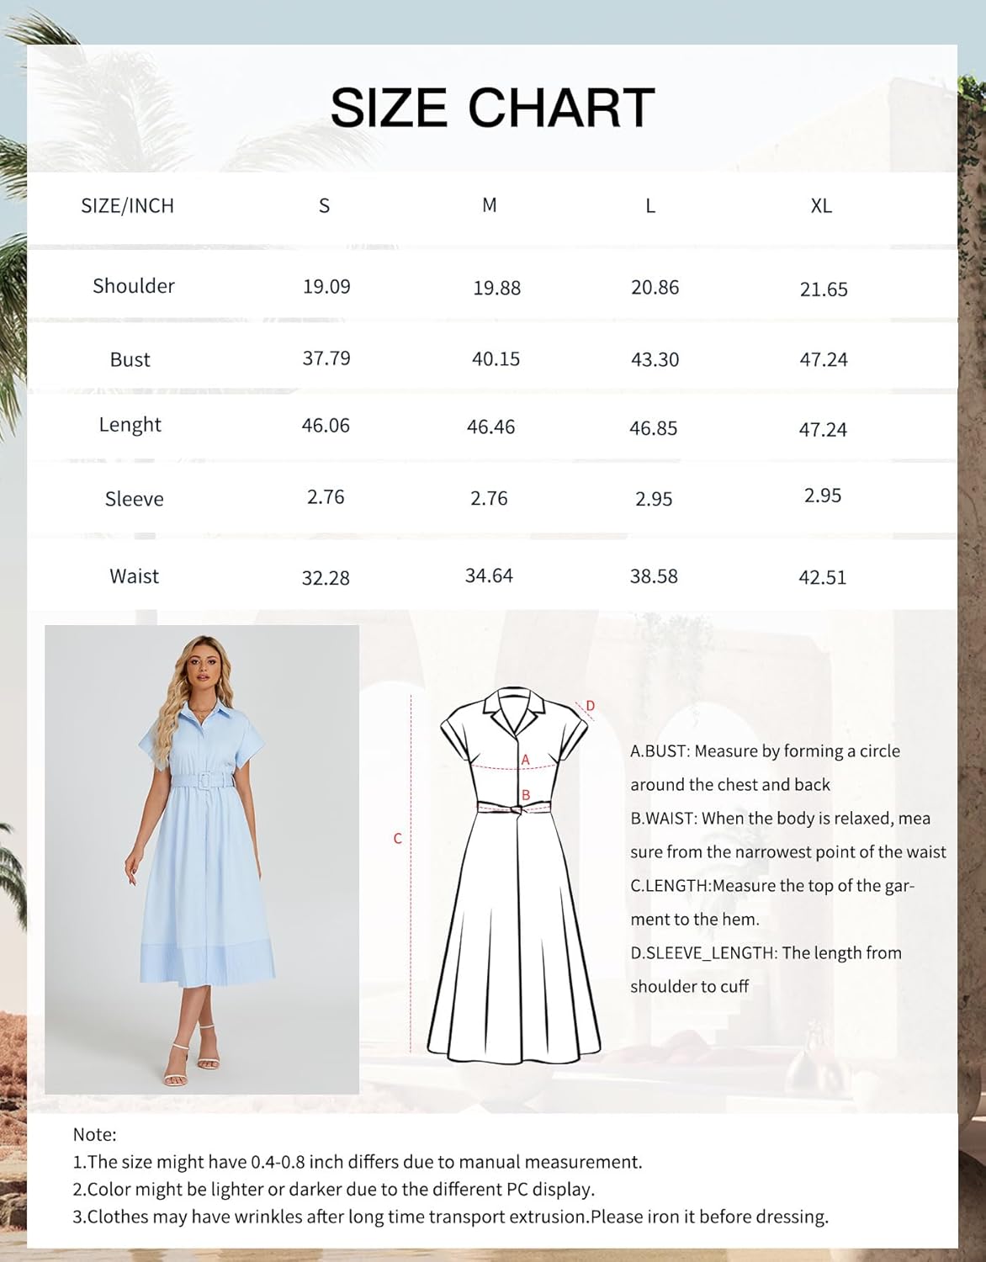
Task: Expand the Bust measurement row
Action: (130, 359)
